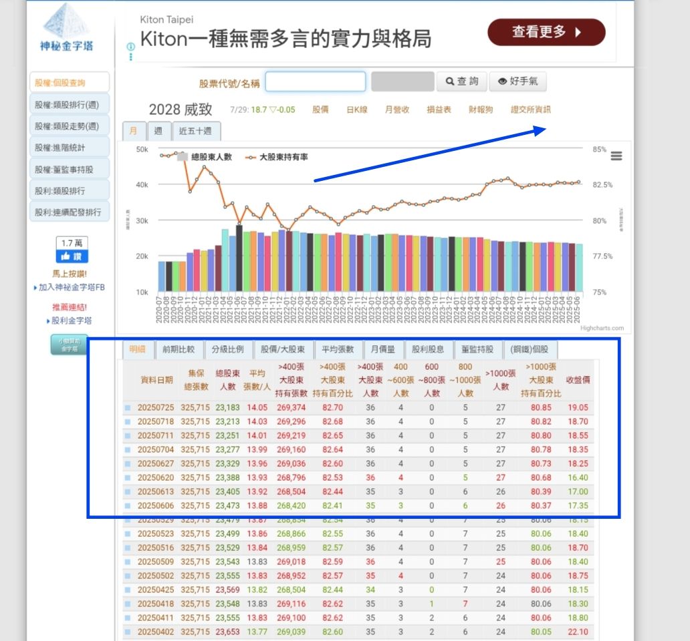Click the 收盤價 value 22.10
The image size is (690, 641).
coord(578,632)
